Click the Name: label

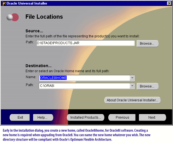pos(31,77)
